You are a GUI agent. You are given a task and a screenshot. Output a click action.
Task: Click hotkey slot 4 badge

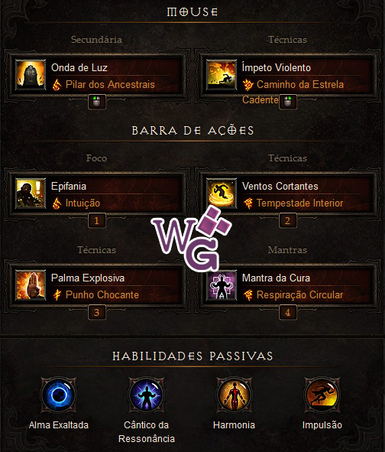[x=288, y=313]
